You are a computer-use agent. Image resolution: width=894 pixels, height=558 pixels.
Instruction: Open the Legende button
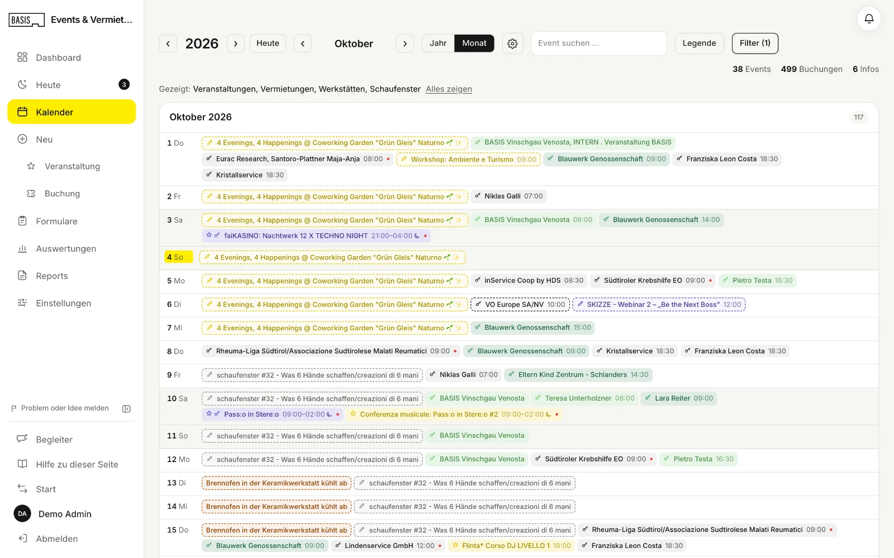point(700,44)
